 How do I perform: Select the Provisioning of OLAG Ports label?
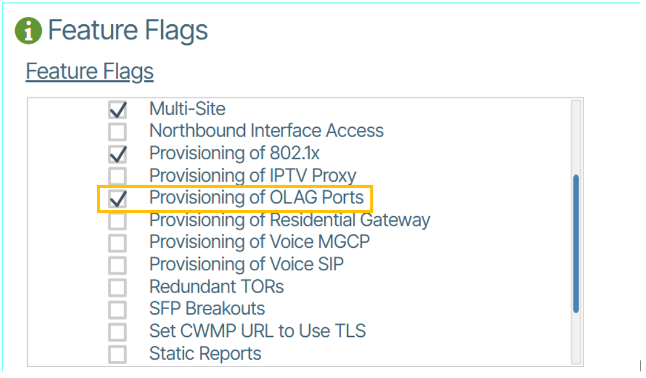(x=256, y=198)
